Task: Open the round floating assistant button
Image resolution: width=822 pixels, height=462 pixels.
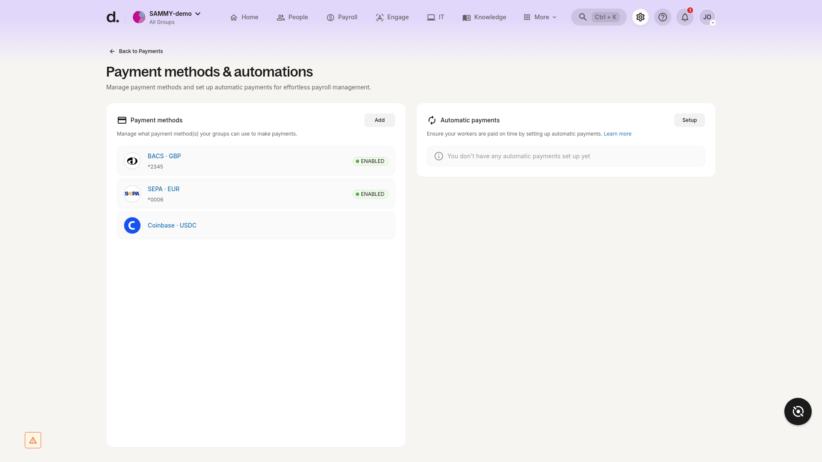Action: tap(798, 412)
